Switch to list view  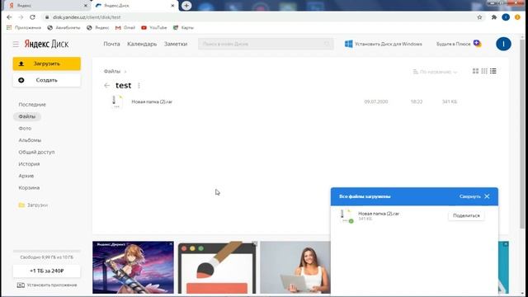(x=493, y=71)
